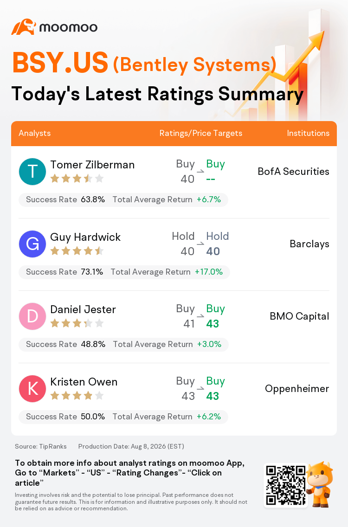Open the Barclays institution name
This screenshot has height=527, width=348.
(309, 244)
